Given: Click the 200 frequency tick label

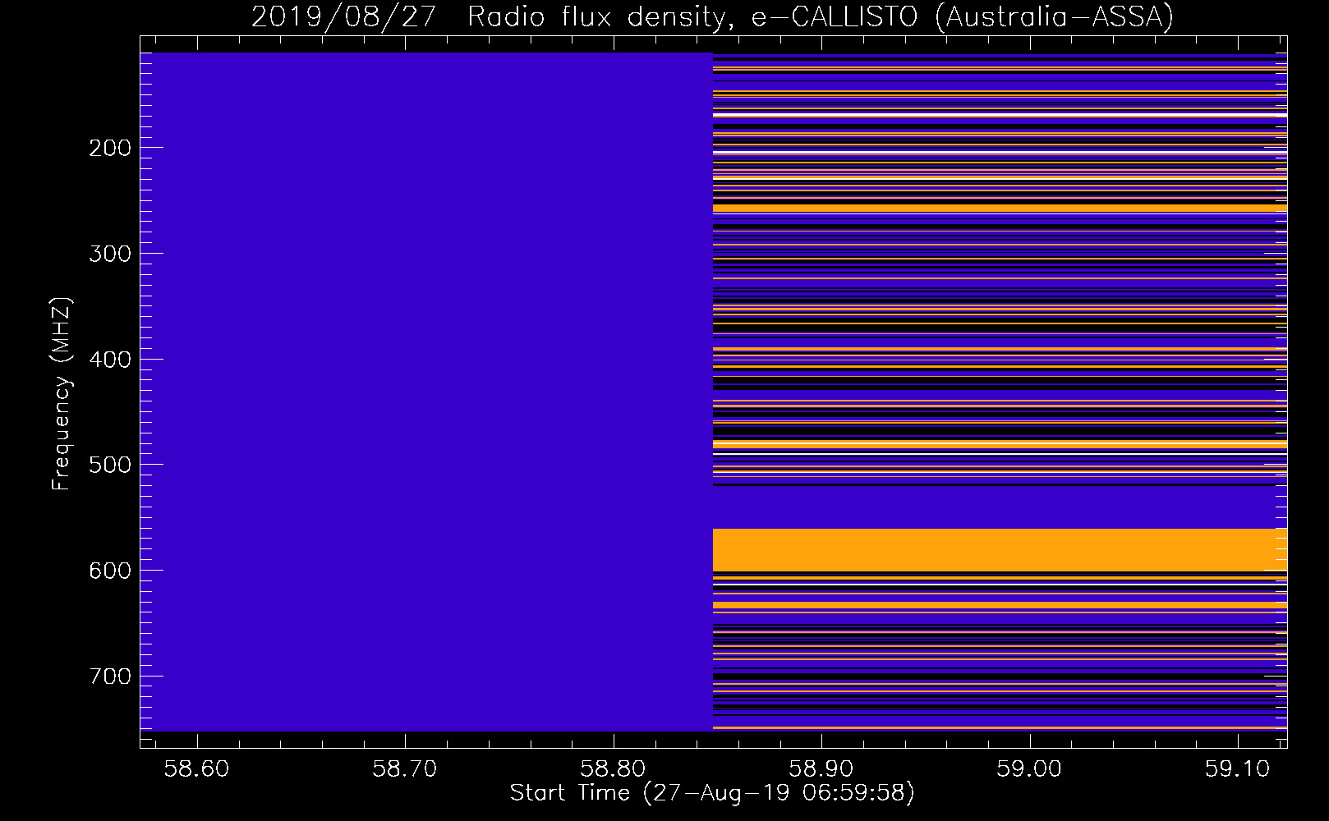Looking at the screenshot, I should (x=109, y=148).
